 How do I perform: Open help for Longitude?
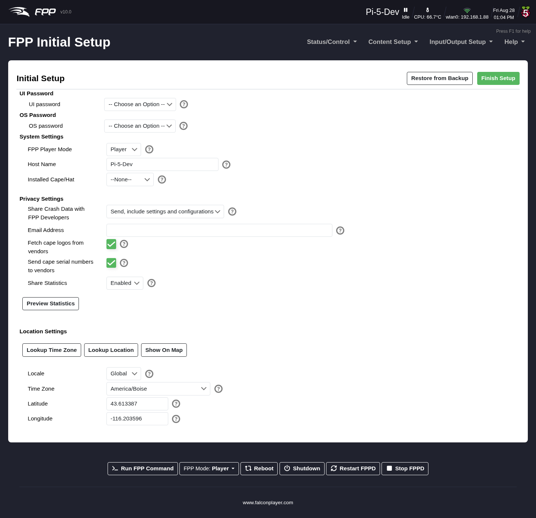point(176,419)
